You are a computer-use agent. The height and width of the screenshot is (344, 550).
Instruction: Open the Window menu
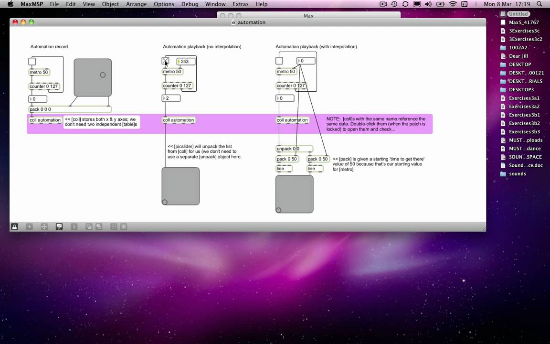coord(215,4)
